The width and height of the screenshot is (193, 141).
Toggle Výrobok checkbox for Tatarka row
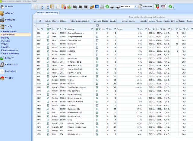[x=97, y=80]
